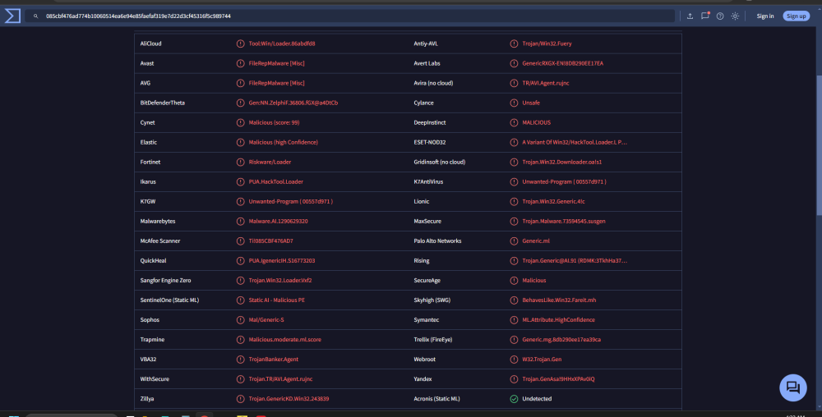The width and height of the screenshot is (822, 417).
Task: Click the hash search input field
Action: (x=353, y=16)
